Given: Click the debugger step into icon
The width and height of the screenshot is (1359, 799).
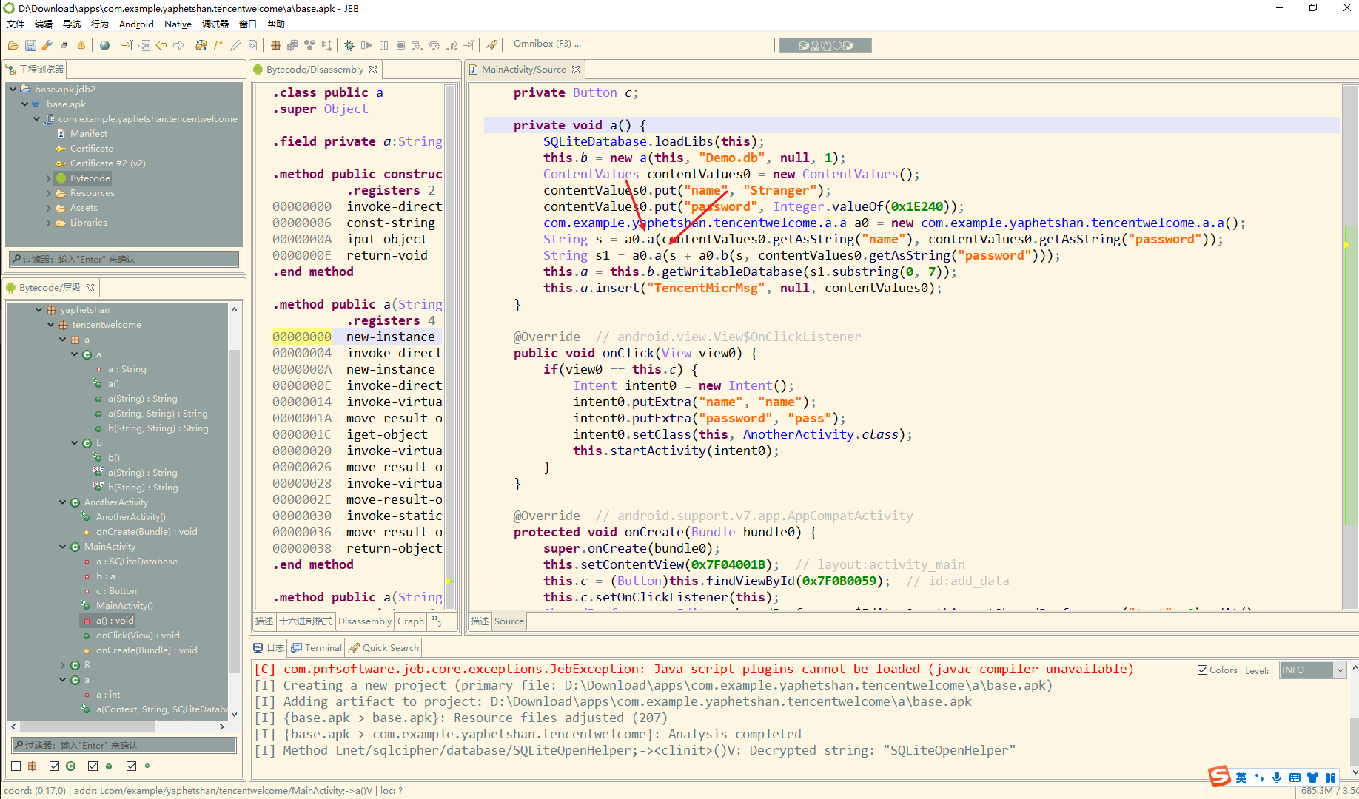Looking at the screenshot, I should [x=417, y=46].
